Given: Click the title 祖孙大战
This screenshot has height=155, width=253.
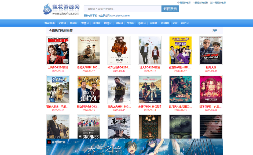Looking at the screenshot, I should [211, 67].
